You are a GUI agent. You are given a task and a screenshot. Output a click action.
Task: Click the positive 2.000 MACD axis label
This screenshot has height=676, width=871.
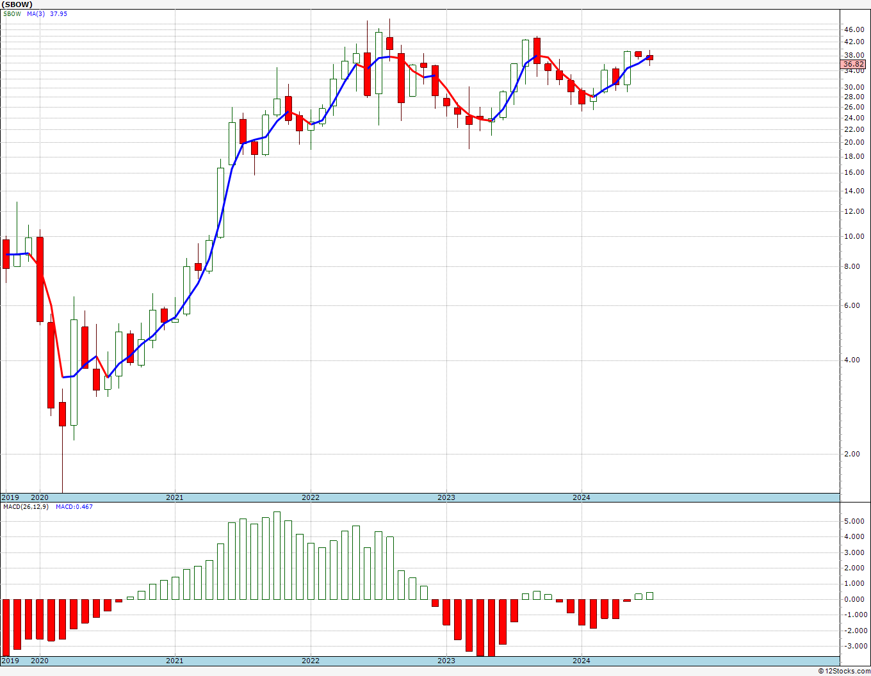(x=855, y=568)
